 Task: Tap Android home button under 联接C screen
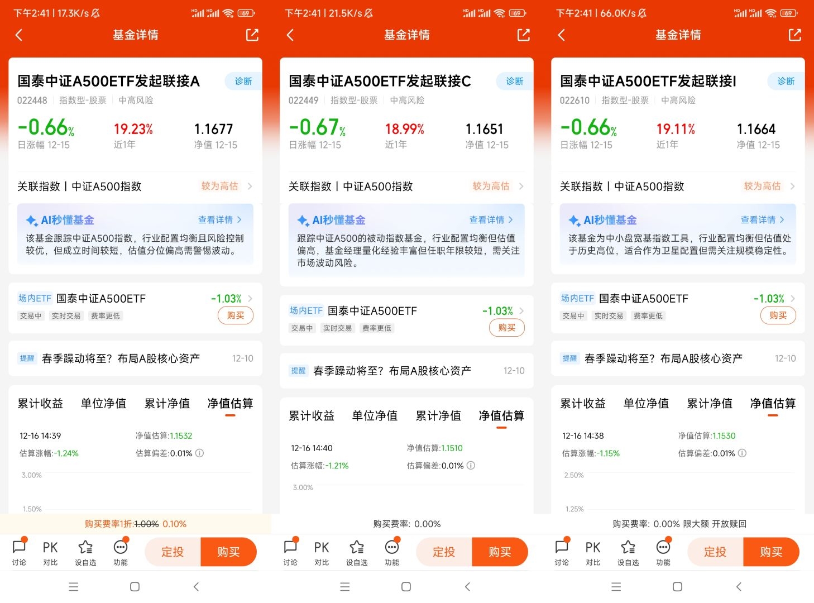(x=406, y=587)
